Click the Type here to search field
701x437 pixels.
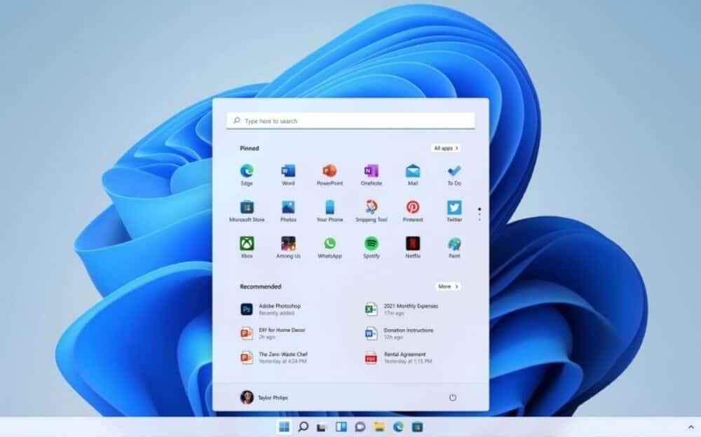pyautogui.click(x=350, y=121)
